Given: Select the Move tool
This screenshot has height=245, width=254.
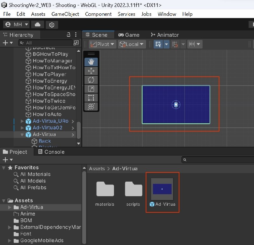Looking at the screenshot, I should (x=91, y=71).
